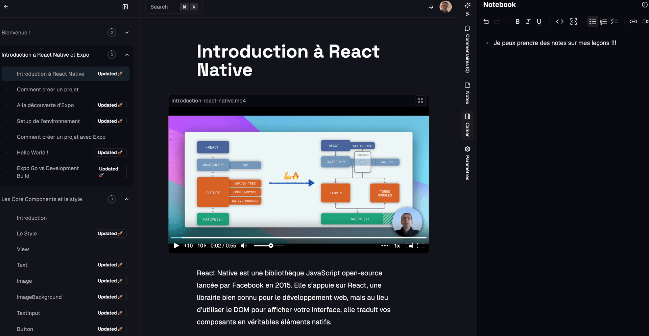The height and width of the screenshot is (336, 649).
Task: Enable the checklist format
Action: (x=615, y=21)
